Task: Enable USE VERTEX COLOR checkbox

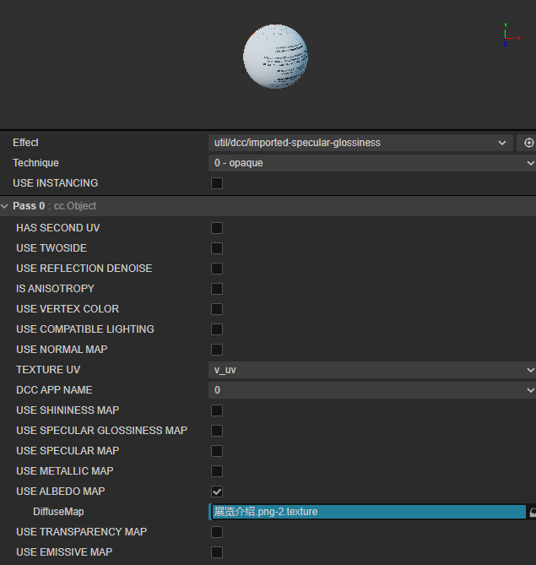Action: pos(217,309)
